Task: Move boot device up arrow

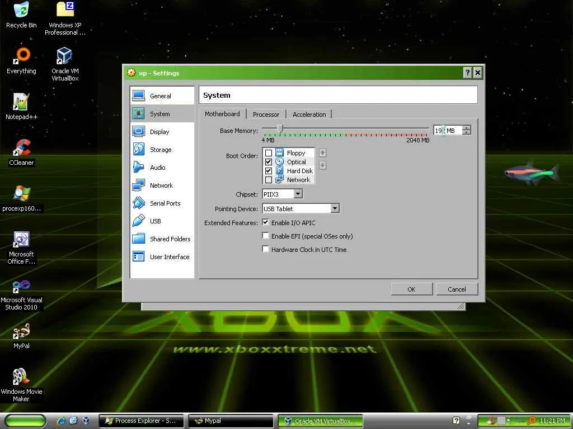Action: coord(322,153)
